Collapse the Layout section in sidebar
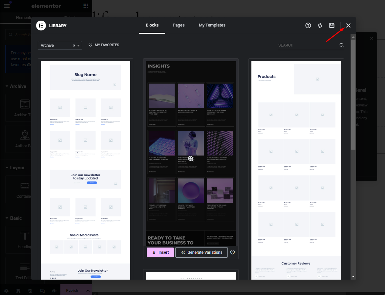Image resolution: width=385 pixels, height=295 pixels. pyautogui.click(x=7, y=168)
